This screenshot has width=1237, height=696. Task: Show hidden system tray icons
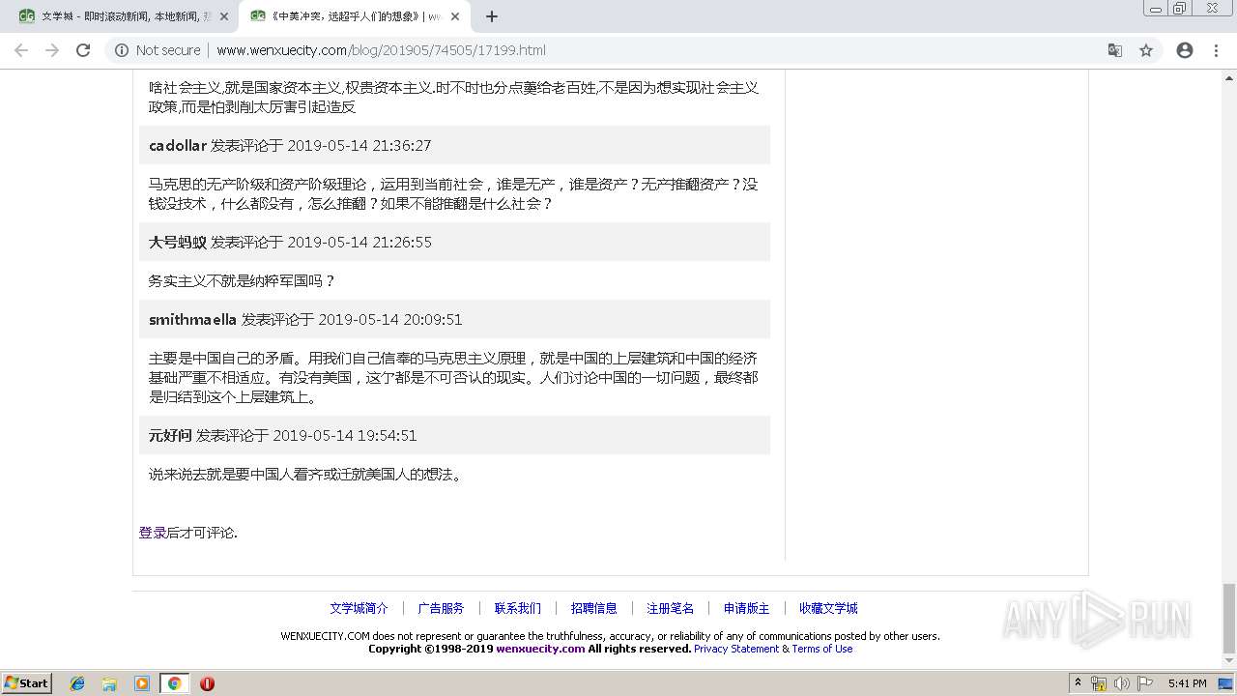point(1078,683)
